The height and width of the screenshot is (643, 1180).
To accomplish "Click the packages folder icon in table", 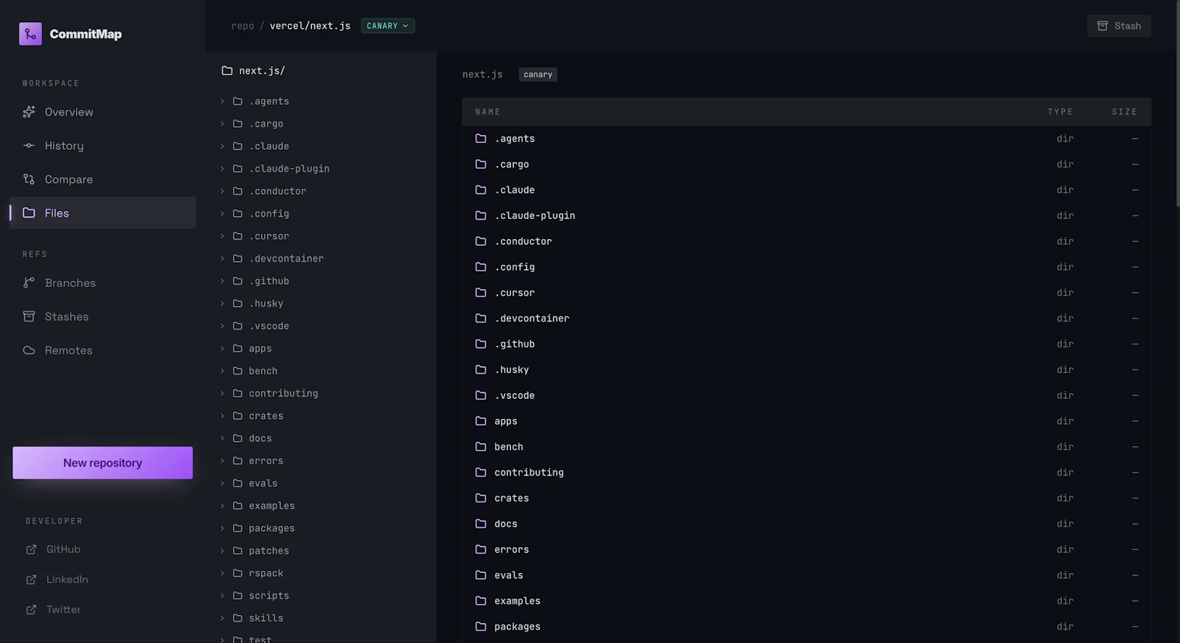I will click(x=481, y=627).
